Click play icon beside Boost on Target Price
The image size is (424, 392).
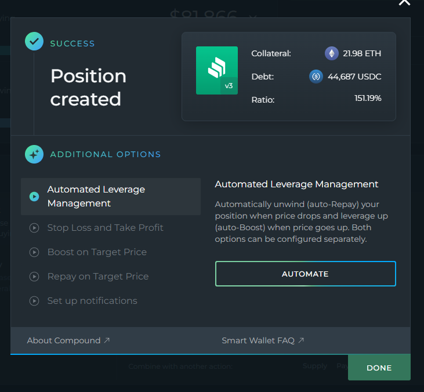(x=34, y=252)
